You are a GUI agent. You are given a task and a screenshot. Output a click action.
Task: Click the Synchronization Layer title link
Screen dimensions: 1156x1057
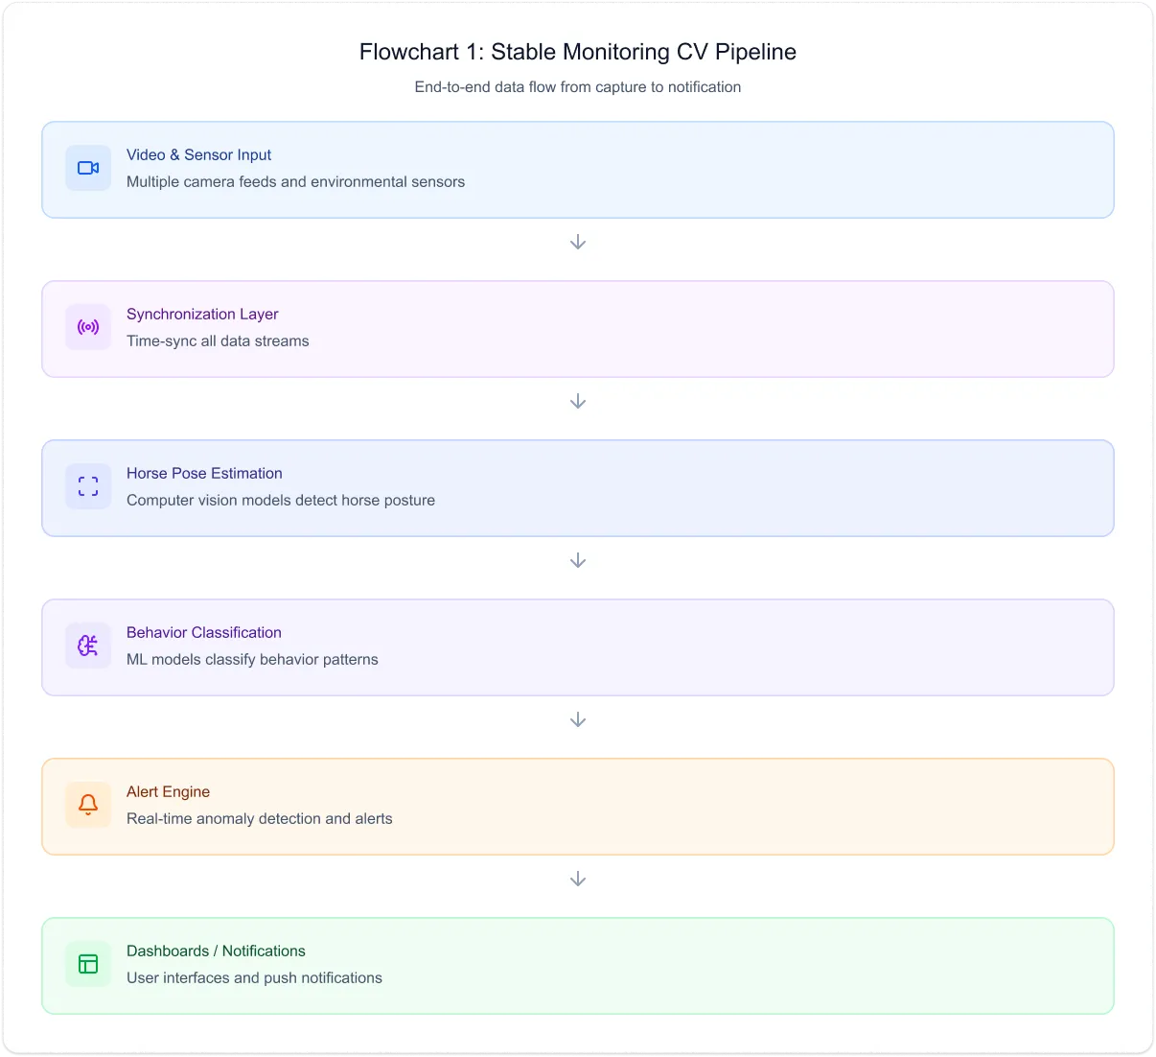[x=202, y=314]
